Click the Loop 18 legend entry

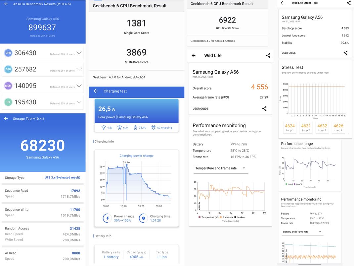[298, 184]
